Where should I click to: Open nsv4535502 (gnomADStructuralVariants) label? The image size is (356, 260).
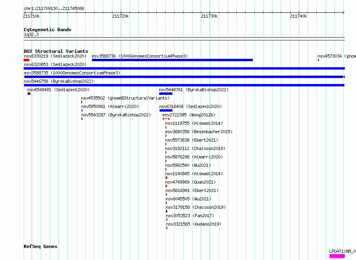point(125,98)
